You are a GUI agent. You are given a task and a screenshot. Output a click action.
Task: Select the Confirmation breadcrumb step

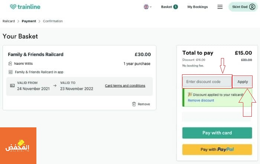click(53, 21)
